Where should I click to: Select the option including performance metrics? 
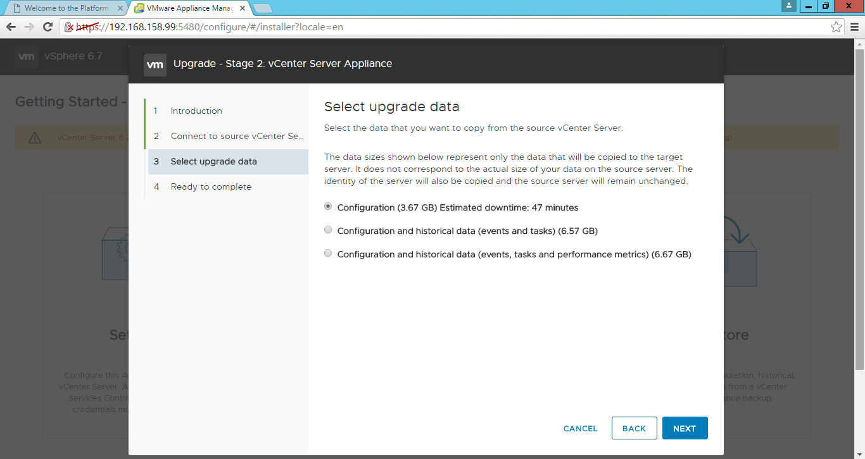tap(327, 252)
